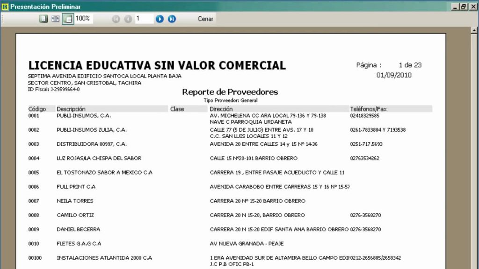Toggle the highlighted page layout view button
Viewport: 479px width, 269px height.
pyautogui.click(x=68, y=19)
